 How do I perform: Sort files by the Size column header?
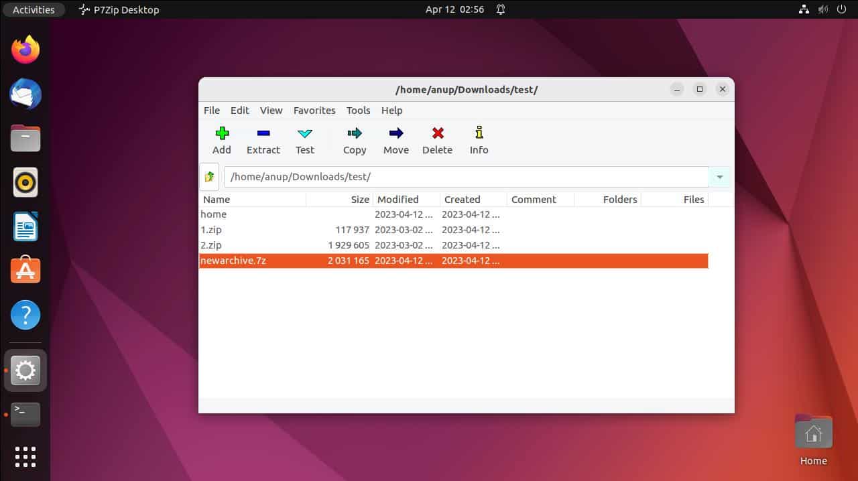tap(360, 199)
